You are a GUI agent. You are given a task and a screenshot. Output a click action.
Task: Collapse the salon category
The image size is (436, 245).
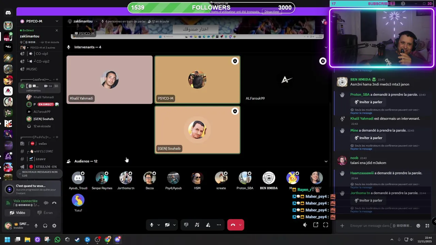coord(35,80)
